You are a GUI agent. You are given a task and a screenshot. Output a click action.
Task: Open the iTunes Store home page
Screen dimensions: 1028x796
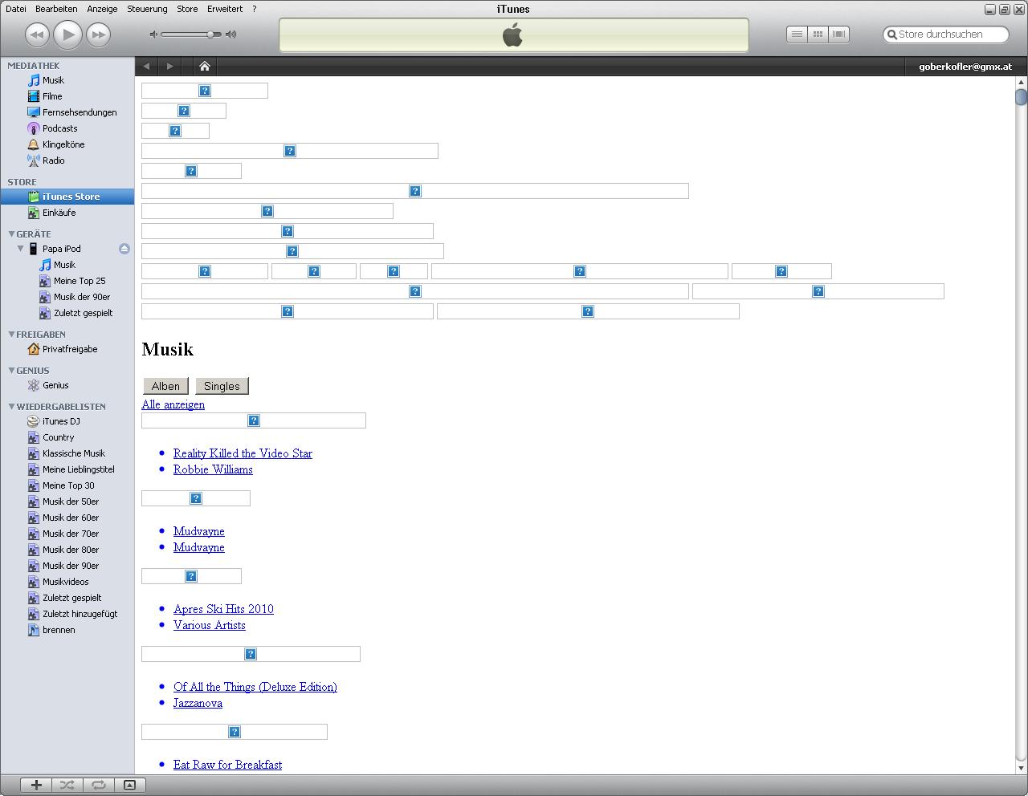205,67
